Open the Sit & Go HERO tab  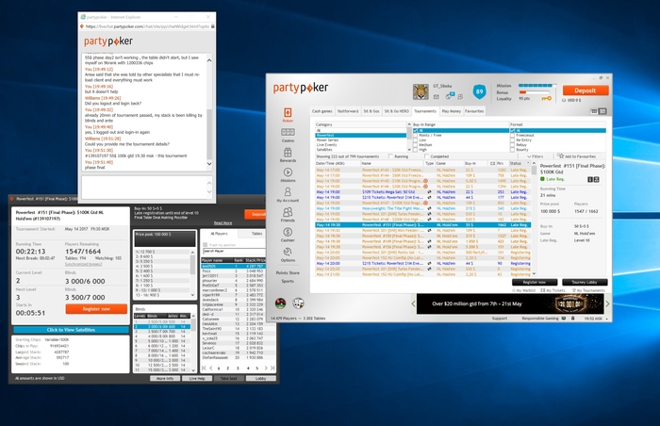click(x=397, y=111)
